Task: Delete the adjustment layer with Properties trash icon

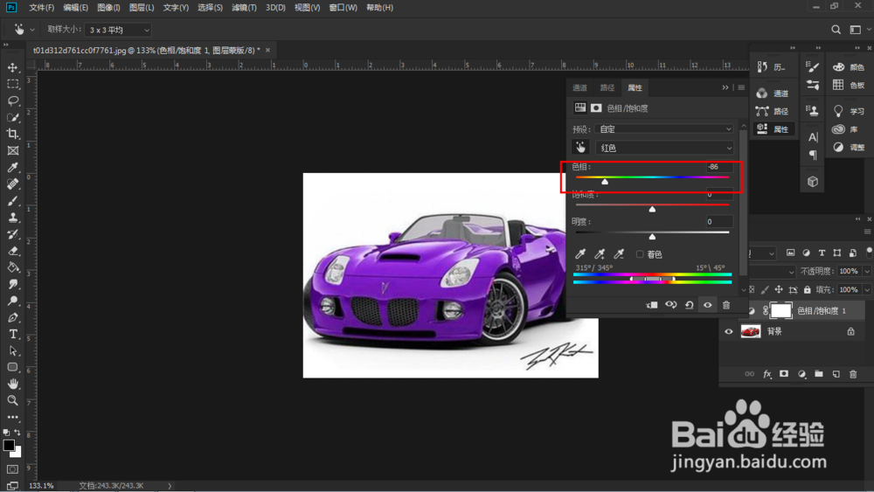Action: pyautogui.click(x=725, y=305)
